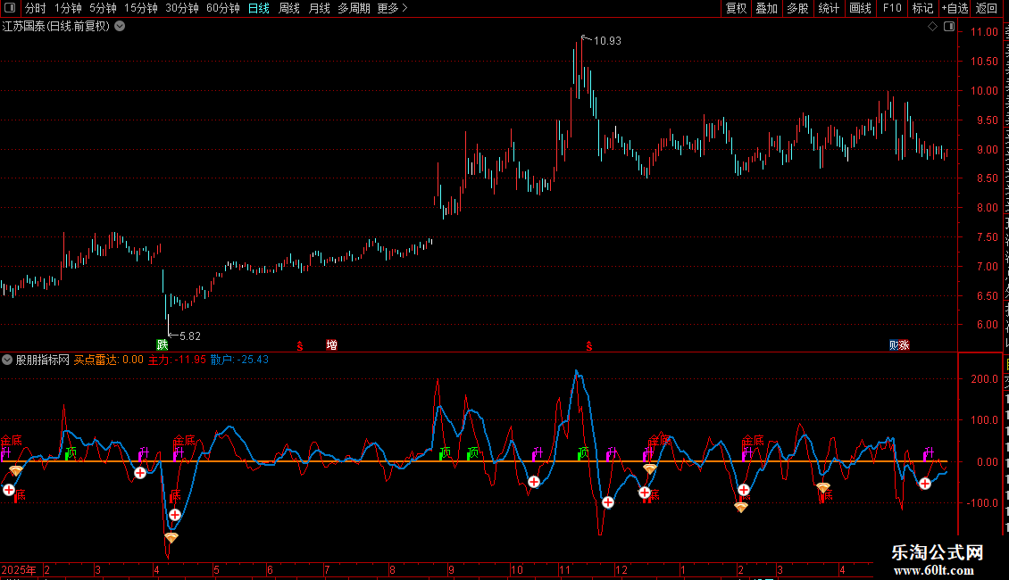Click the 返回 back button
The image size is (1009, 580).
coord(986,8)
